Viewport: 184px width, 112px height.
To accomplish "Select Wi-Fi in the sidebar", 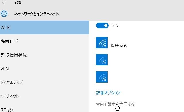I will point(45,27).
